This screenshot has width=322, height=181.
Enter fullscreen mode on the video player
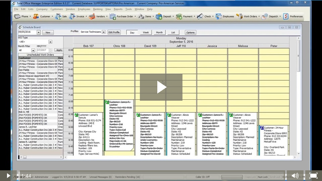click(x=313, y=176)
